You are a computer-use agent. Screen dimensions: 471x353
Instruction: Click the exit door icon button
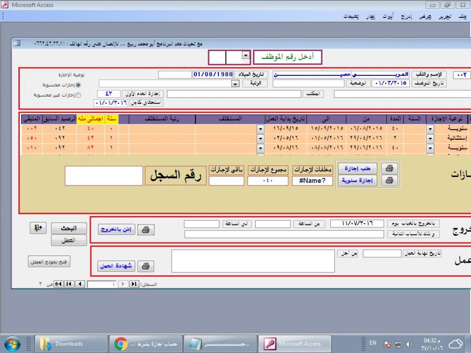tap(38, 228)
